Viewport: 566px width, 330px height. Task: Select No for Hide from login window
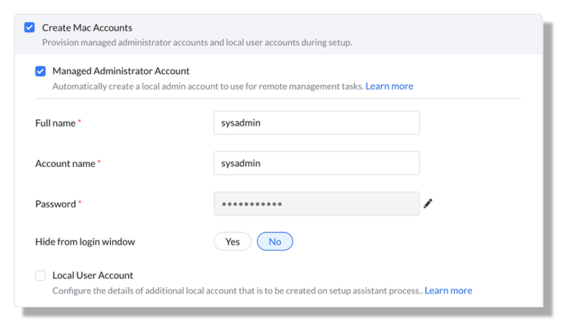(x=274, y=242)
